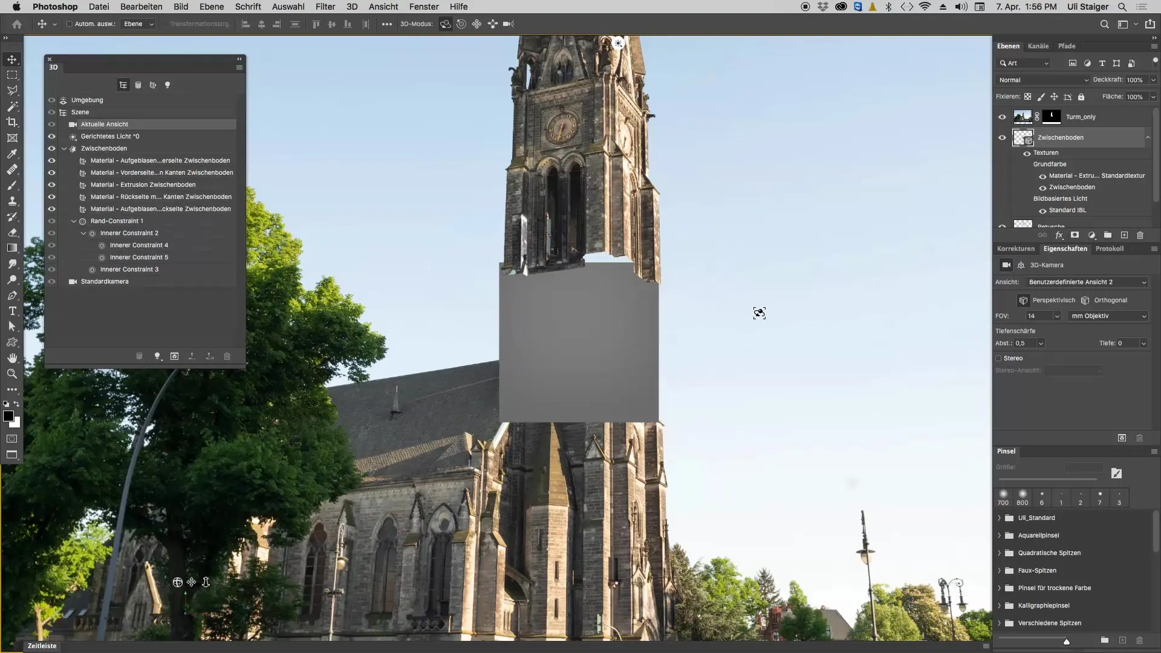The image size is (1161, 653).
Task: Select the Rectangular Marquee tool
Action: 12,75
